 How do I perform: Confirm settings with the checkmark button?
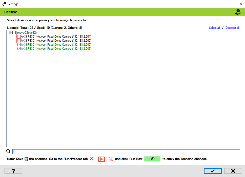point(213,171)
